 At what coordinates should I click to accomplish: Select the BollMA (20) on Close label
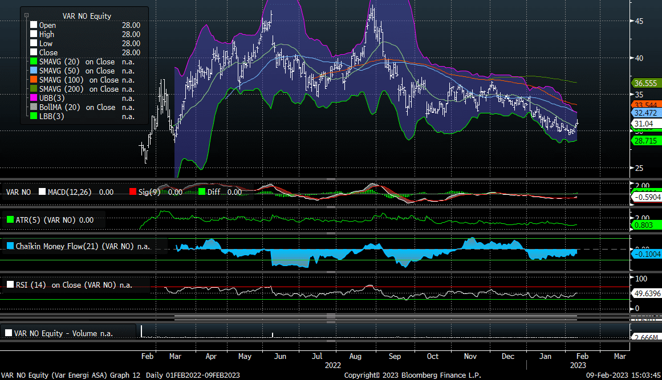tap(77, 107)
